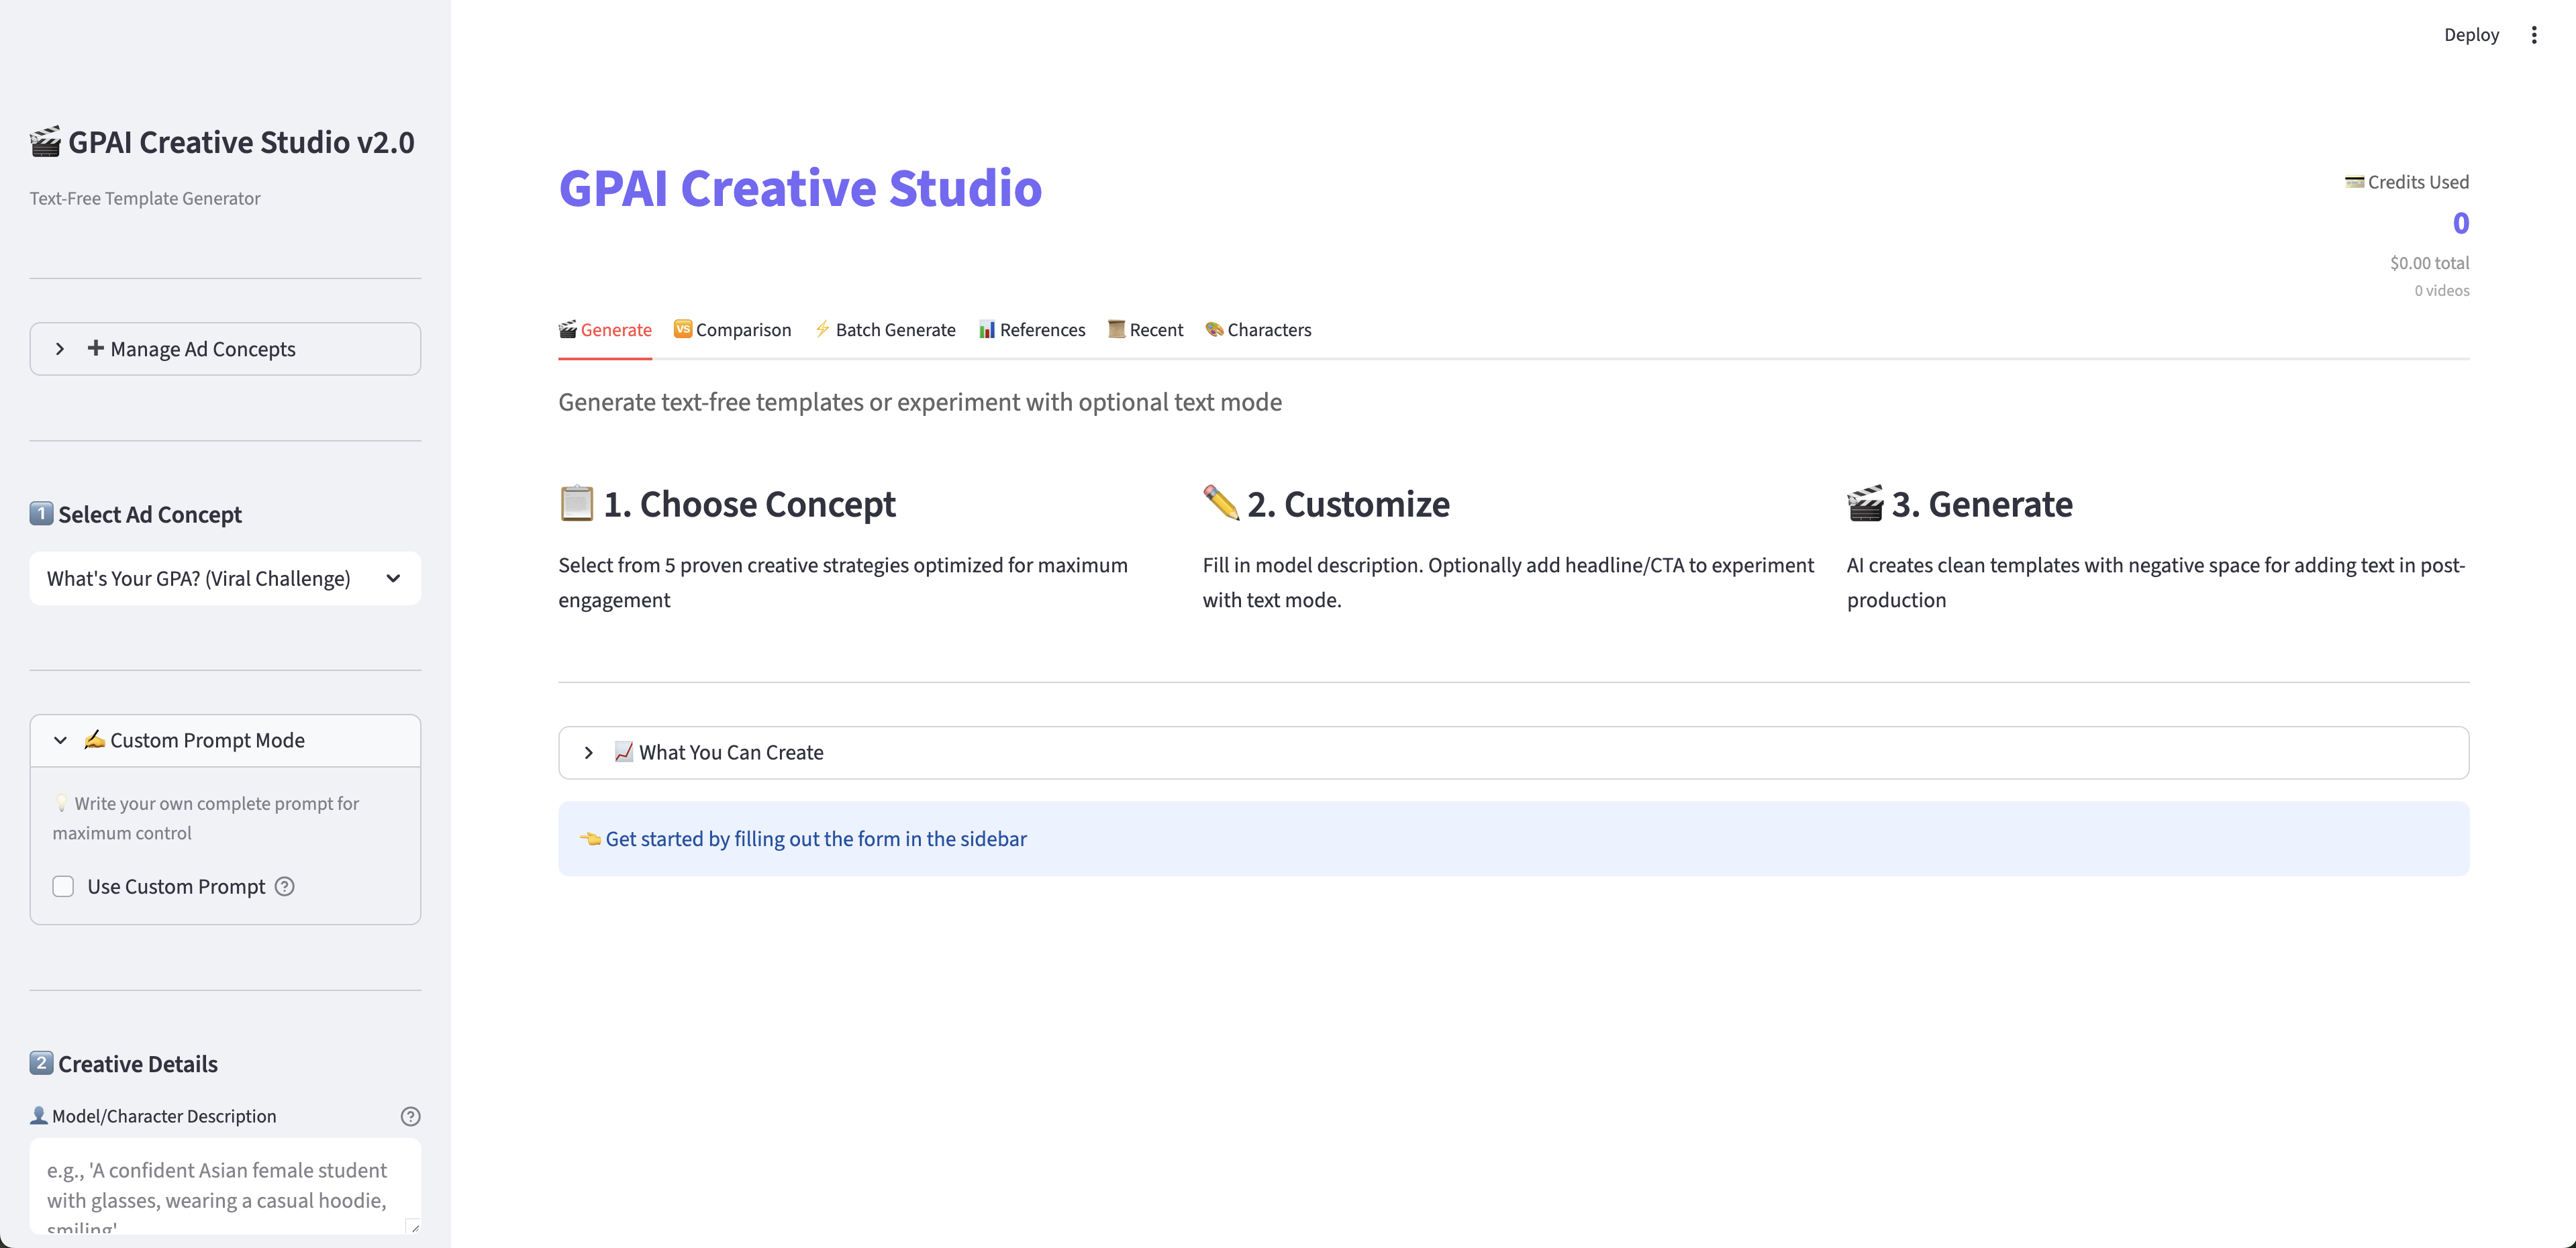Click the clapperboard icon by 3. Generate

pos(1864,504)
